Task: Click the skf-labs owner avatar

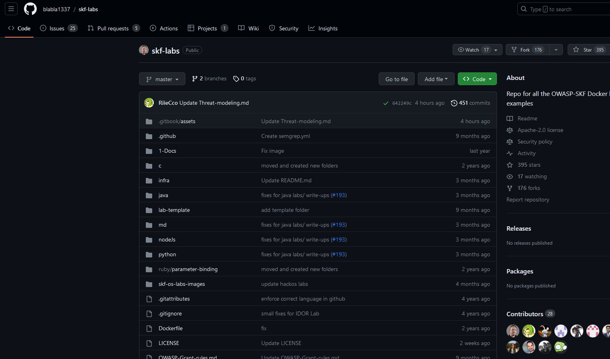Action: [x=144, y=50]
